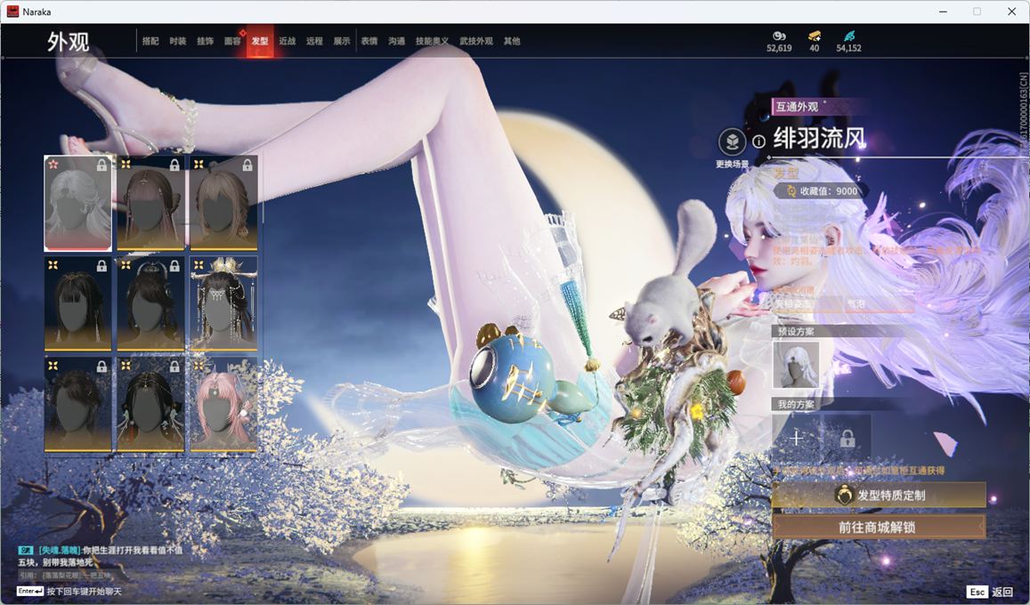This screenshot has width=1030, height=605.
Task: Add a new plan with the plus slot
Action: [796, 438]
